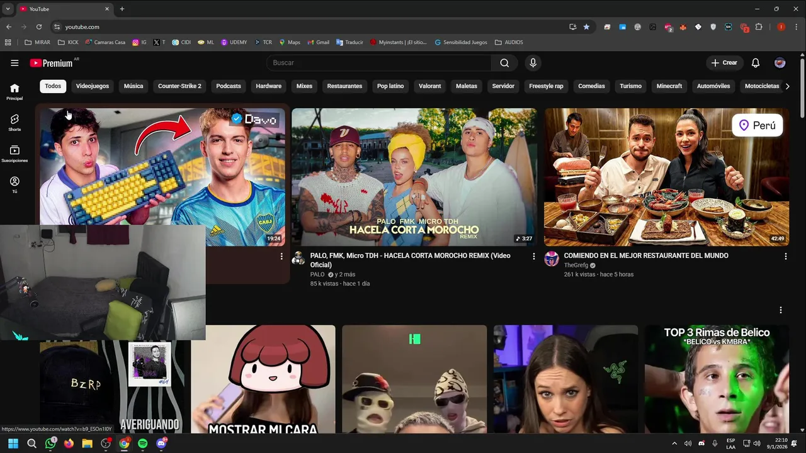
Task: Open Shorts from the sidebar
Action: point(14,123)
